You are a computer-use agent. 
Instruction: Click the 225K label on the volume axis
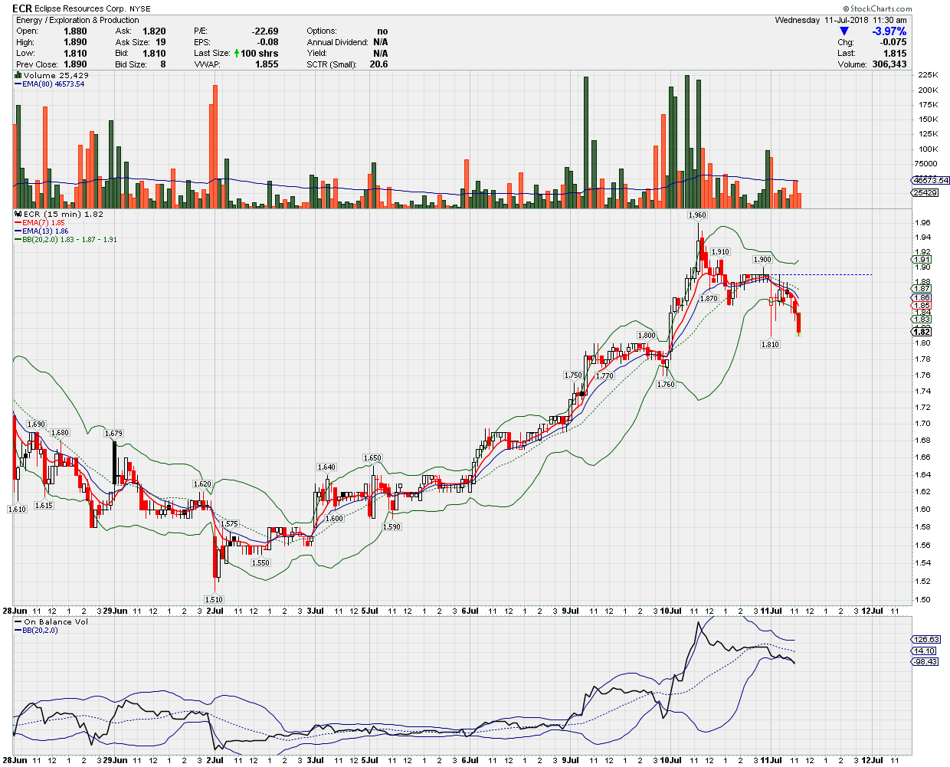click(928, 75)
